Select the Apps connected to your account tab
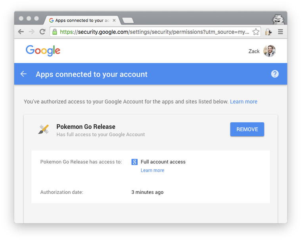The height and width of the screenshot is (240, 301). click(79, 20)
